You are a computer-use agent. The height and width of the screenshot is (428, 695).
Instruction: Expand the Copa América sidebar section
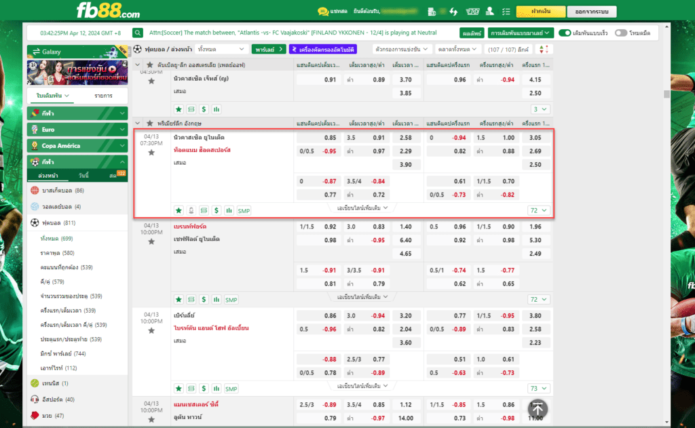[x=77, y=146]
